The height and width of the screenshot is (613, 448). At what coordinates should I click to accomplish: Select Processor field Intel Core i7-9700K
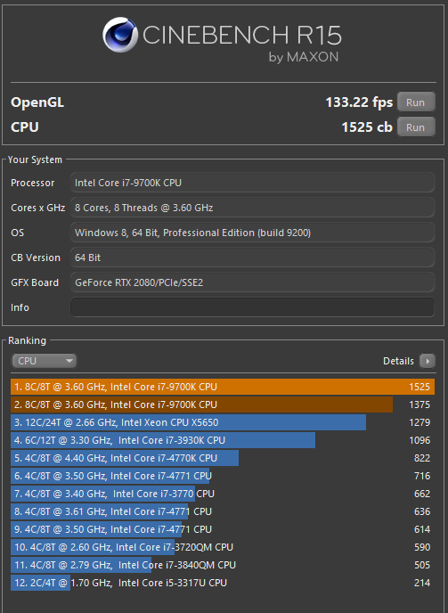(x=252, y=183)
